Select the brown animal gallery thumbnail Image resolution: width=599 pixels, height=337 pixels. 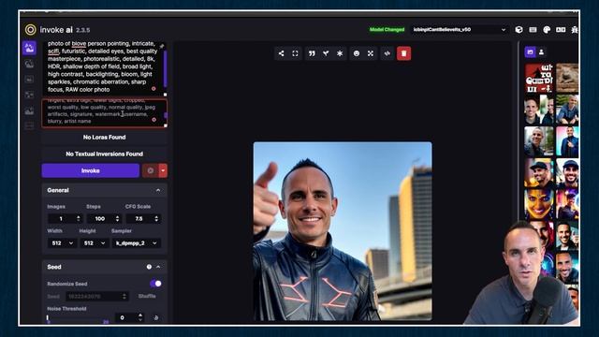(x=567, y=79)
